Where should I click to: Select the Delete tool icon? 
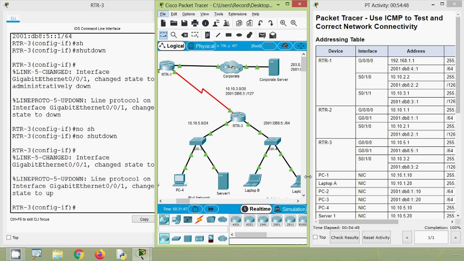coord(185,35)
